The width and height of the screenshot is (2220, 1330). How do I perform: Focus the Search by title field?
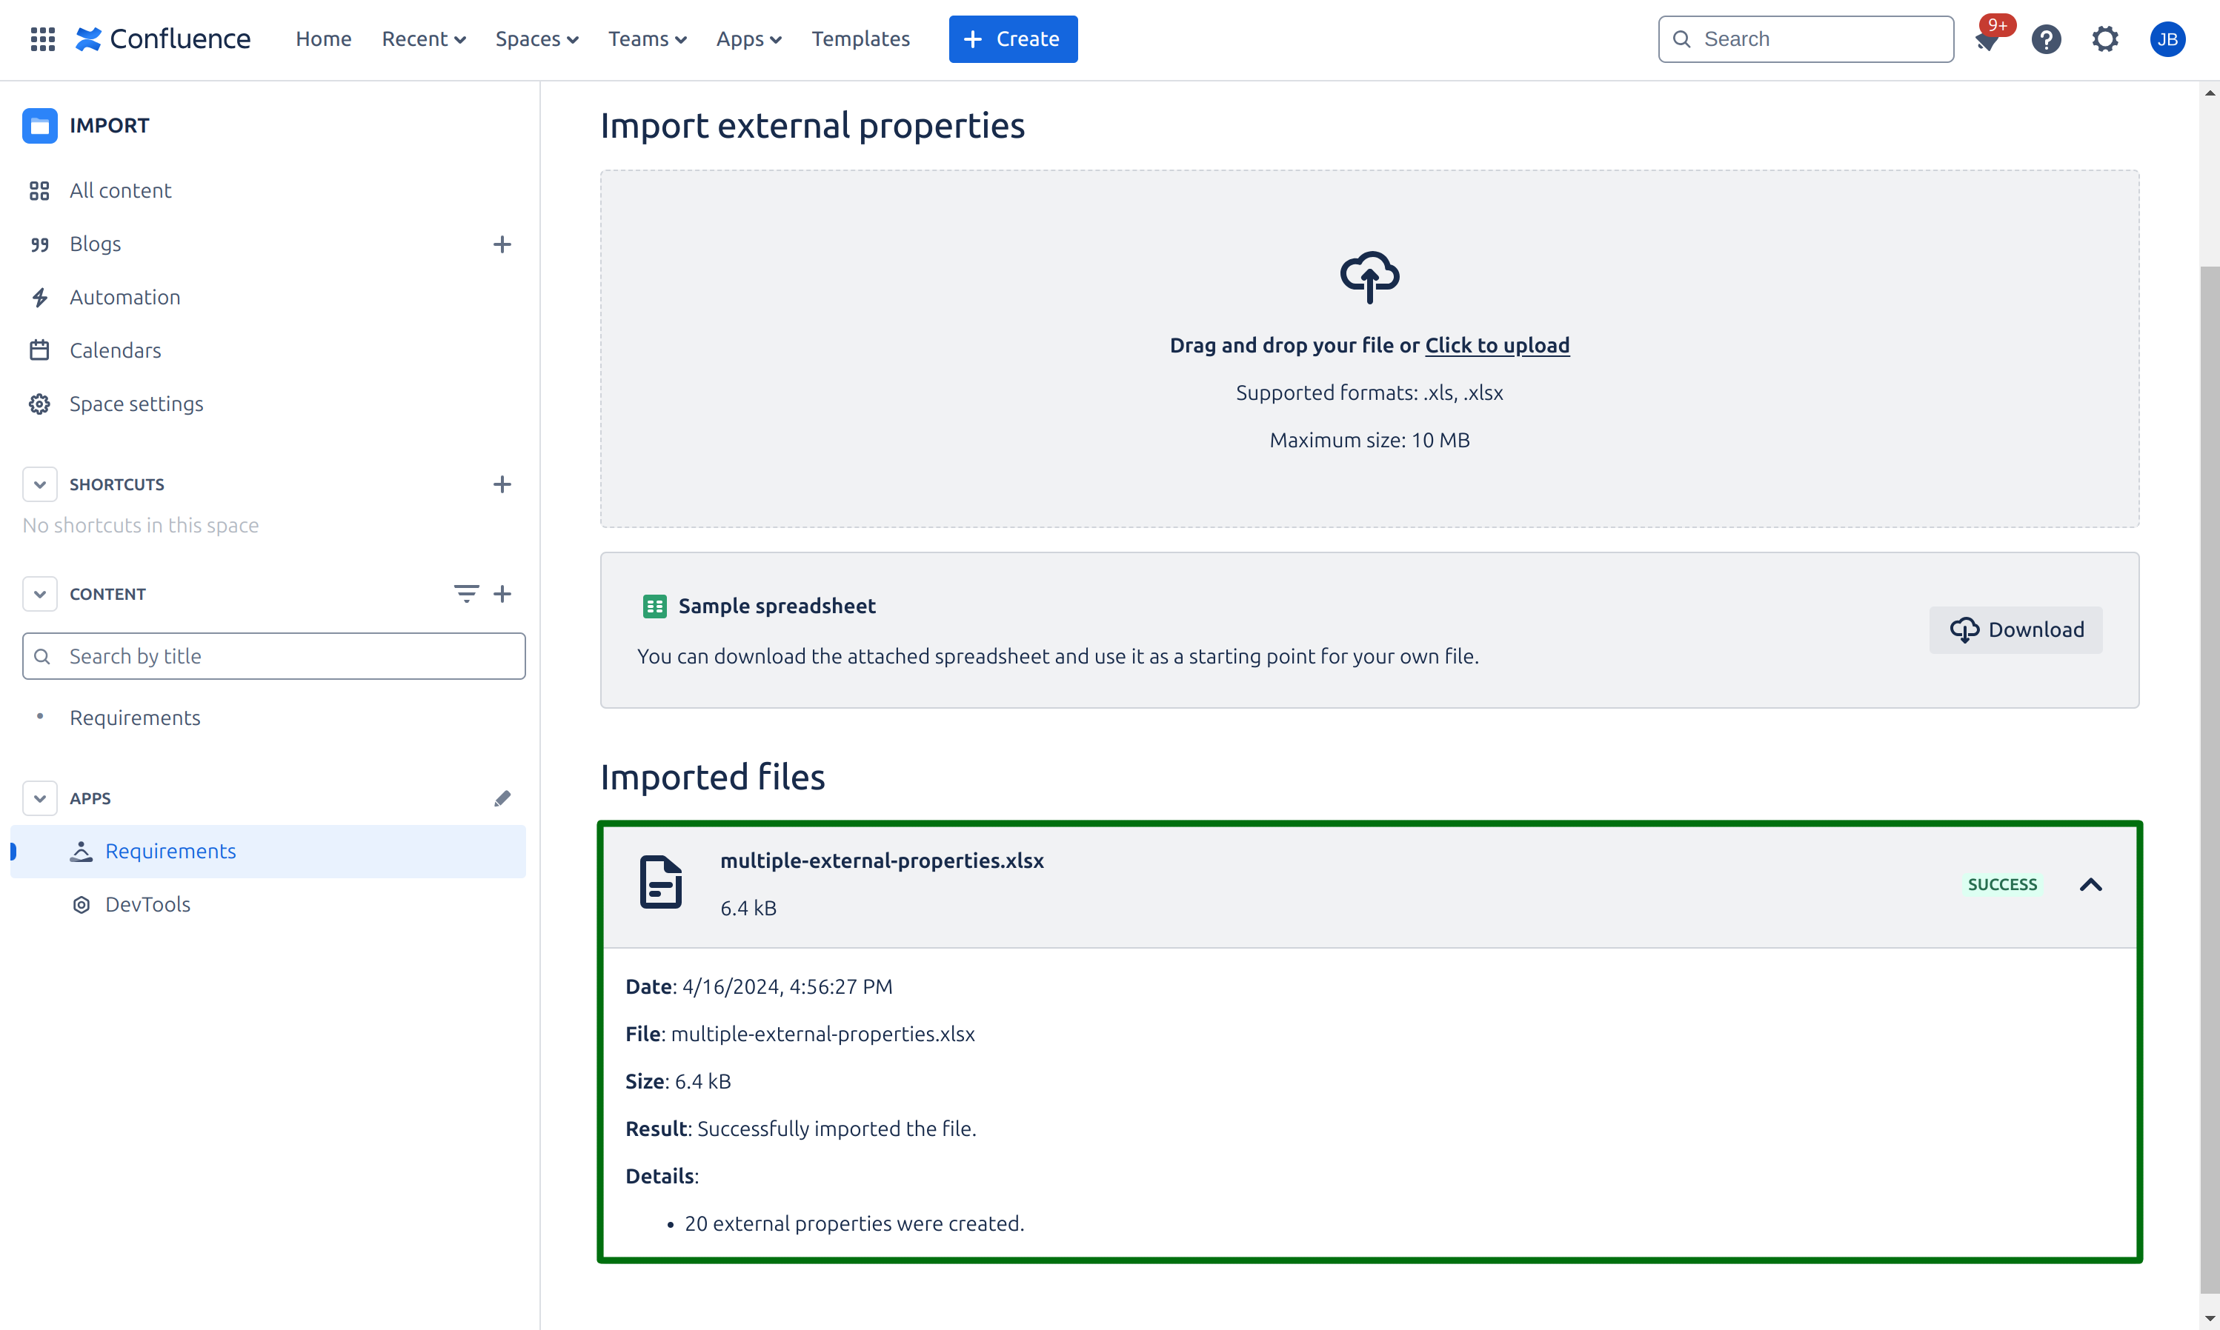click(x=273, y=656)
